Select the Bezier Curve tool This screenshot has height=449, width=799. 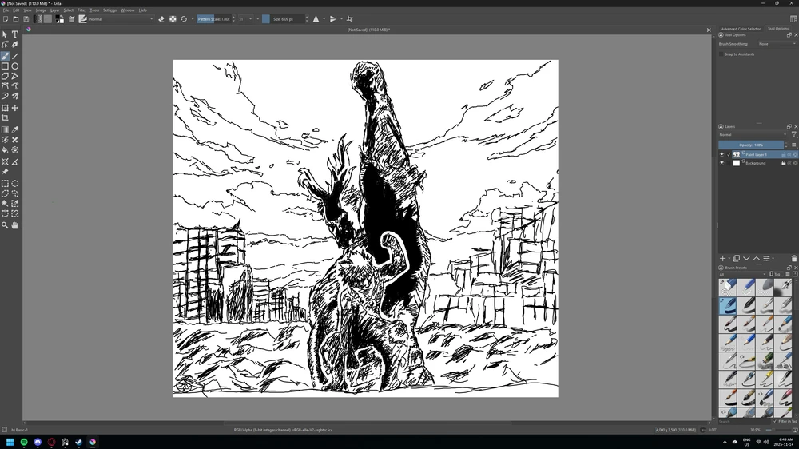point(5,86)
